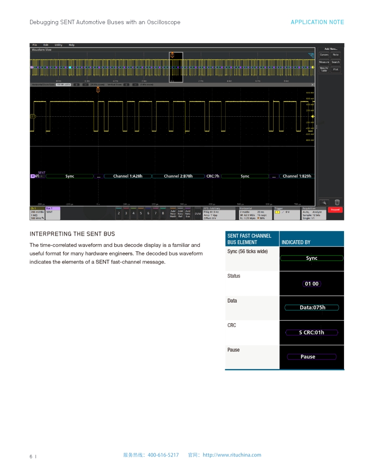366x474 pixels.
Task: Open the Ch 1 settings badge
Action: pyautogui.click(x=37, y=213)
